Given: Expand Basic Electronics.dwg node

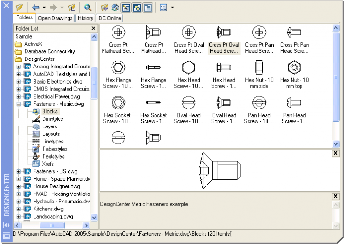Looking at the screenshot, I should (x=18, y=82).
